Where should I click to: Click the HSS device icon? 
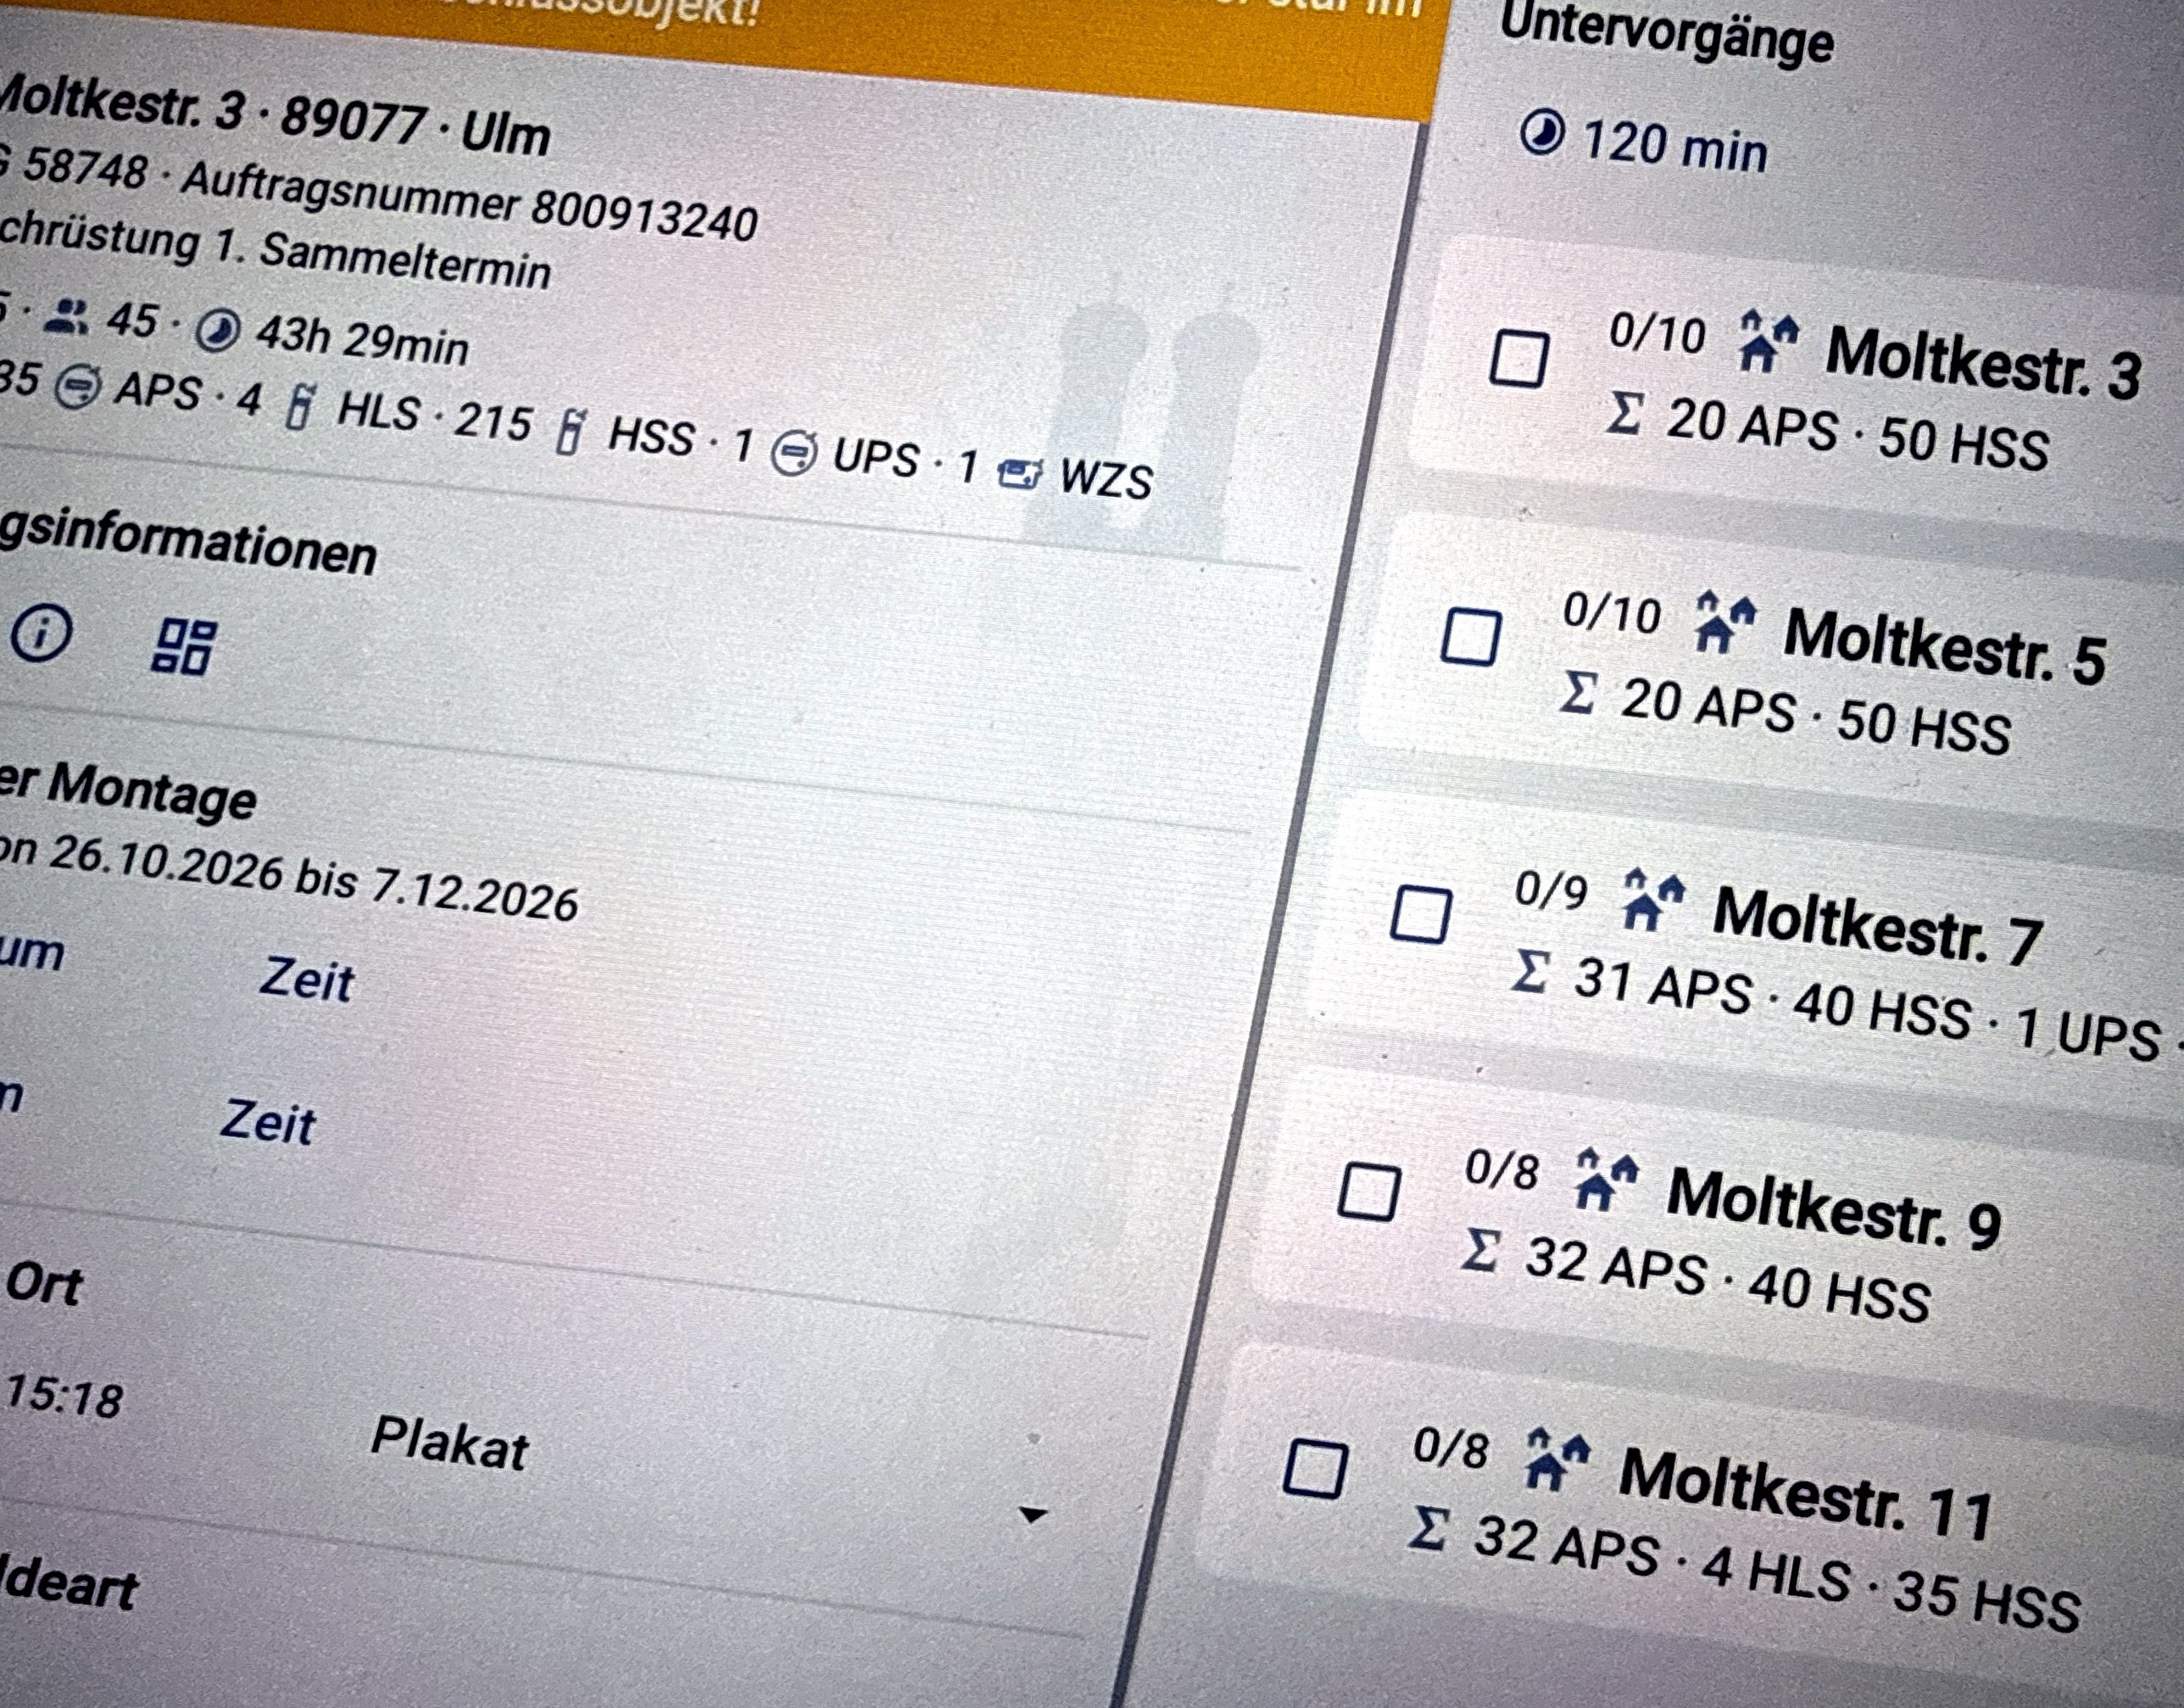click(x=569, y=430)
